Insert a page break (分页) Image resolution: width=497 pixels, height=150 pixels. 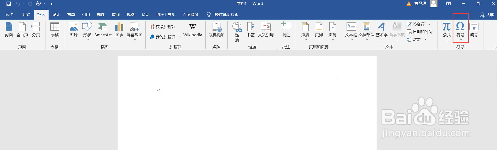36,30
